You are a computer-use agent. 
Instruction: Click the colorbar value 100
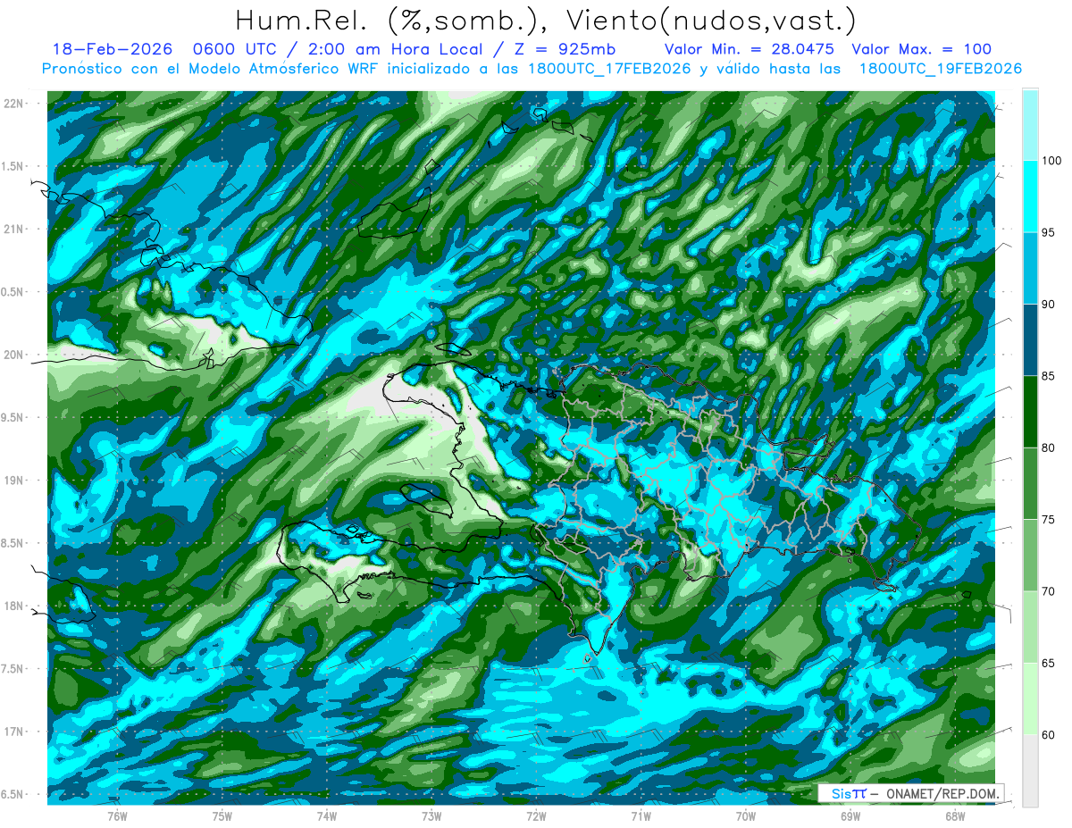click(1053, 161)
